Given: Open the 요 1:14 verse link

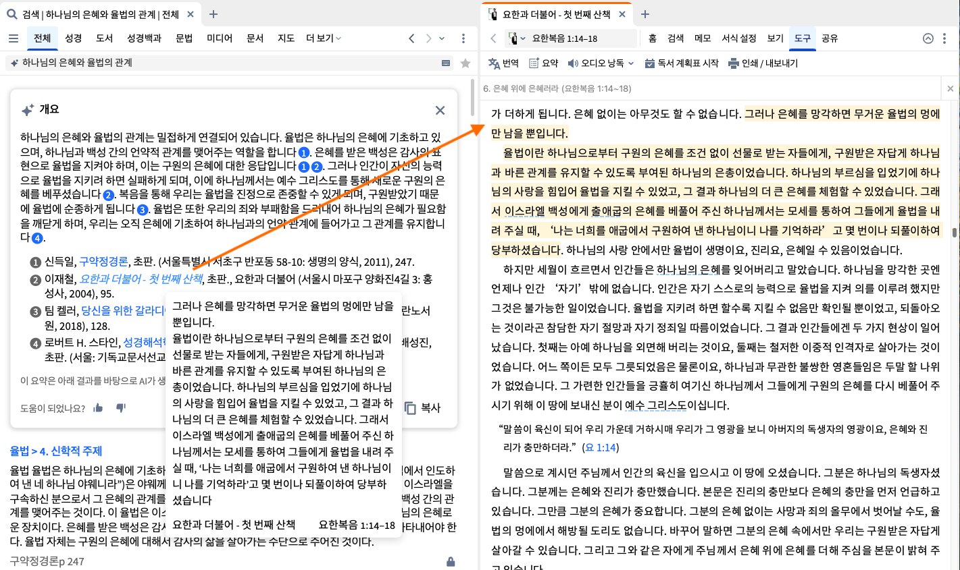Looking at the screenshot, I should pos(599,447).
